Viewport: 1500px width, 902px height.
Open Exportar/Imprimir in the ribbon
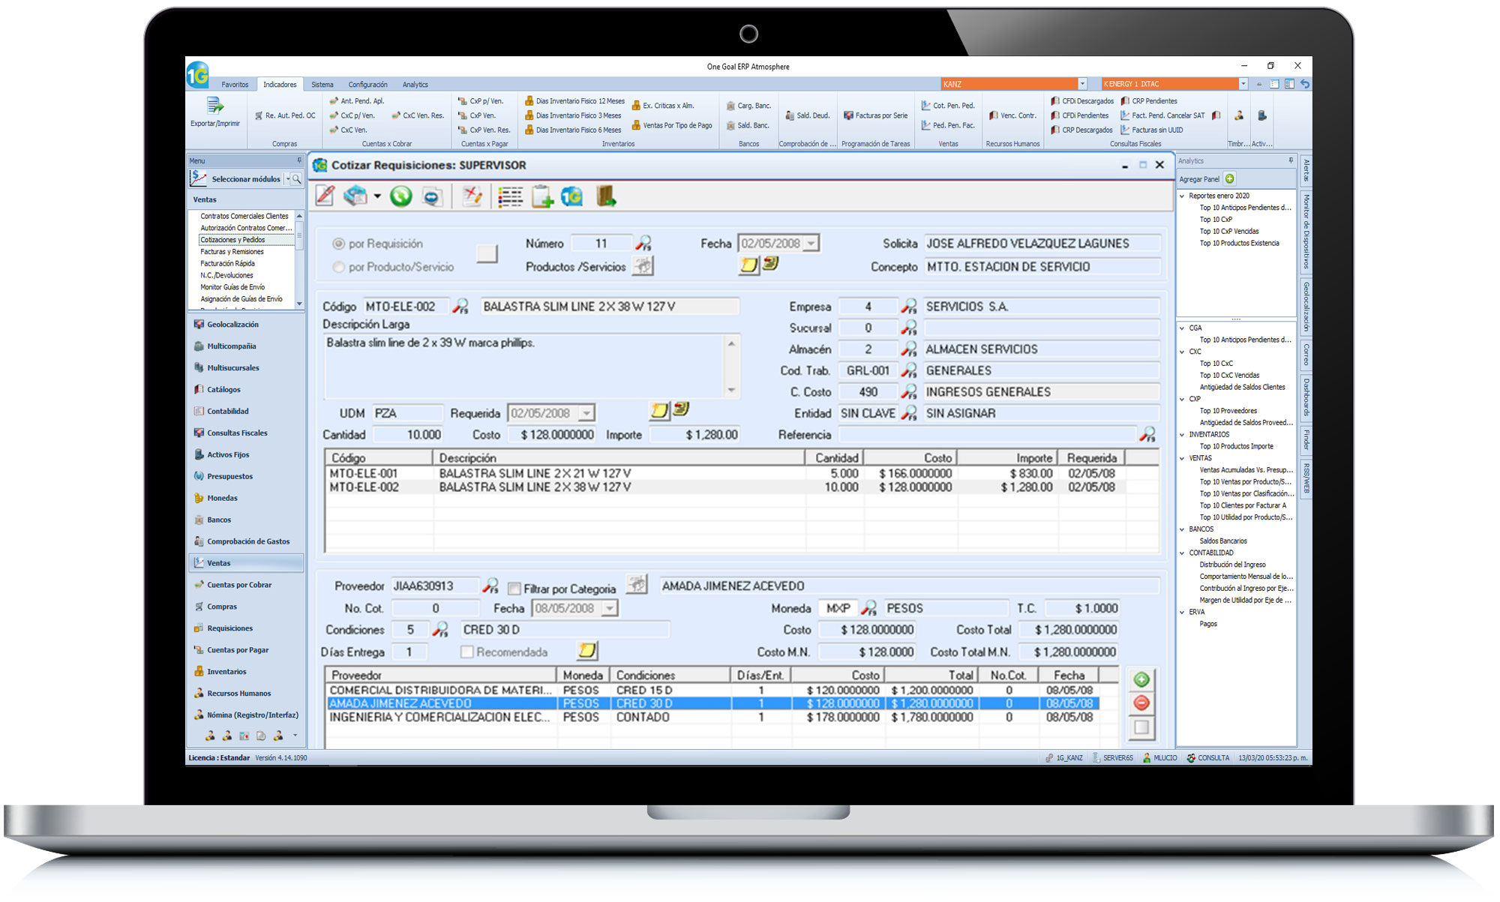click(x=215, y=112)
